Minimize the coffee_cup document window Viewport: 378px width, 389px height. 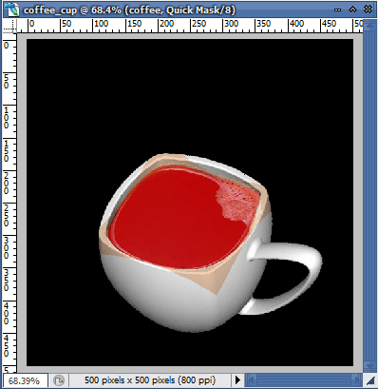click(x=338, y=10)
